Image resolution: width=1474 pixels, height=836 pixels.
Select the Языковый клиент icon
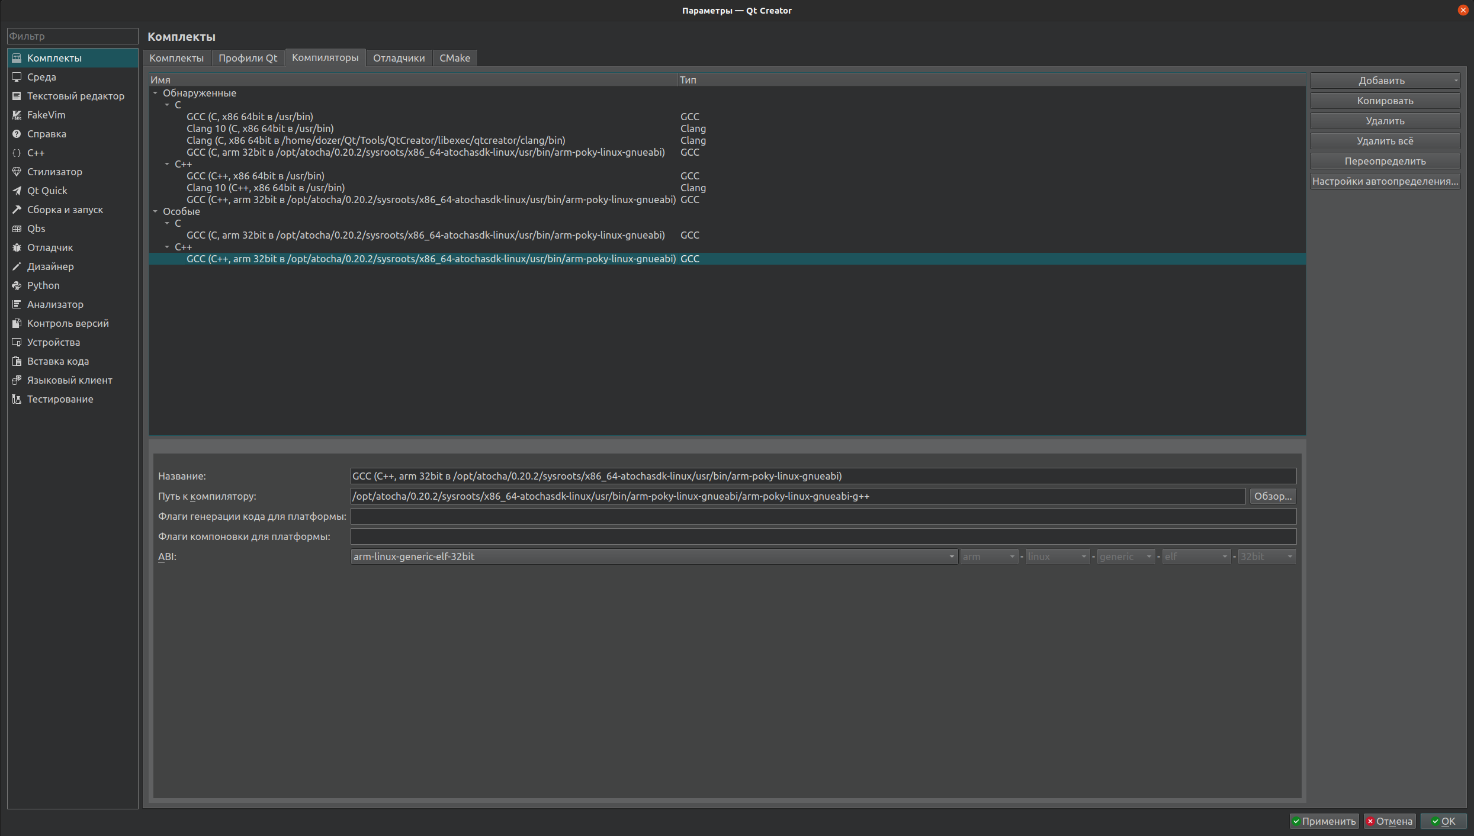click(x=17, y=380)
